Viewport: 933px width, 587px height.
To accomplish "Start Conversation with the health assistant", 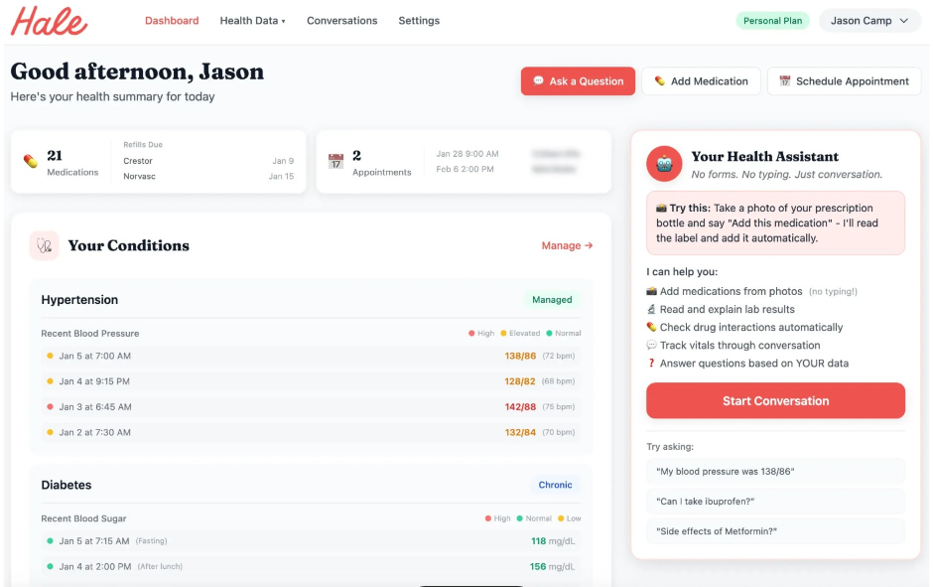I will click(775, 401).
